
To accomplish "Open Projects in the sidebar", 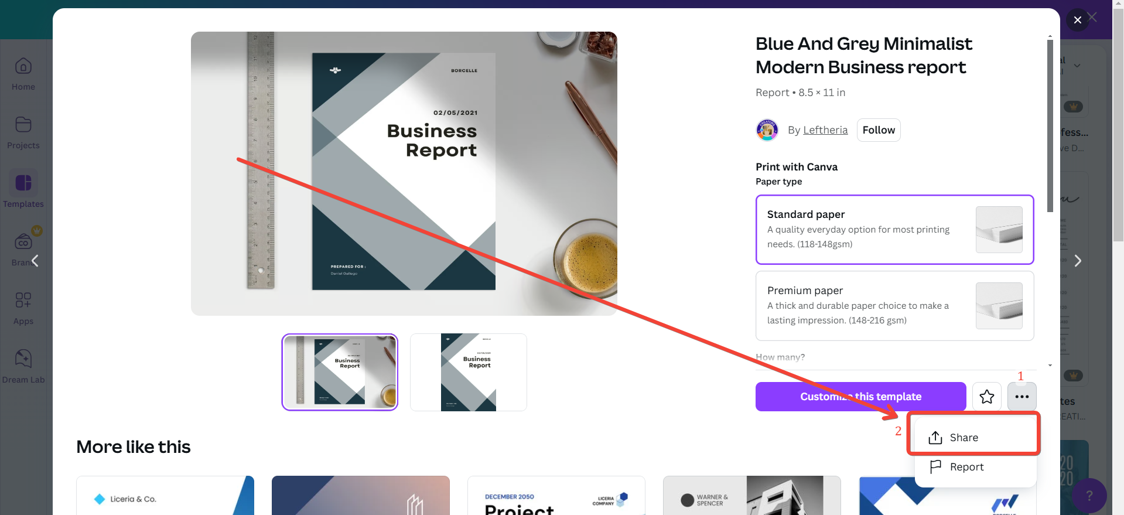I will tap(23, 133).
